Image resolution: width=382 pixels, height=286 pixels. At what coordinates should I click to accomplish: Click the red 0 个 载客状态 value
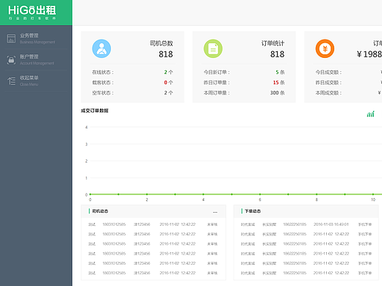click(168, 82)
